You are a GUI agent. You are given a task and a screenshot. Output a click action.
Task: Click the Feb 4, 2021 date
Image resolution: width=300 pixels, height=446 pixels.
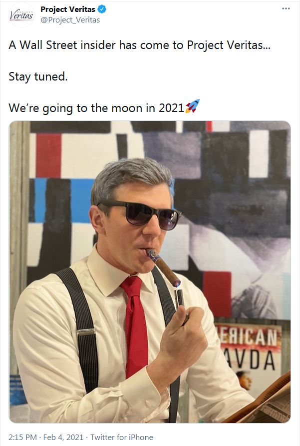pyautogui.click(x=63, y=437)
